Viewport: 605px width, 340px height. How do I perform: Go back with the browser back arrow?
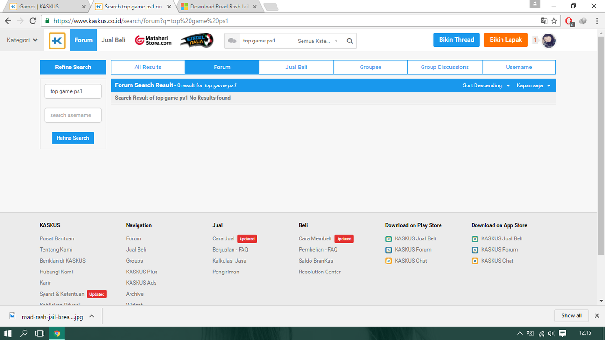coord(8,21)
